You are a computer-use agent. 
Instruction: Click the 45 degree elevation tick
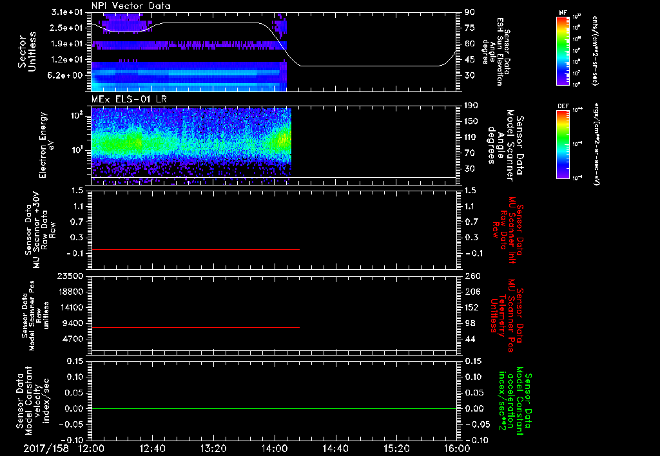click(470, 60)
